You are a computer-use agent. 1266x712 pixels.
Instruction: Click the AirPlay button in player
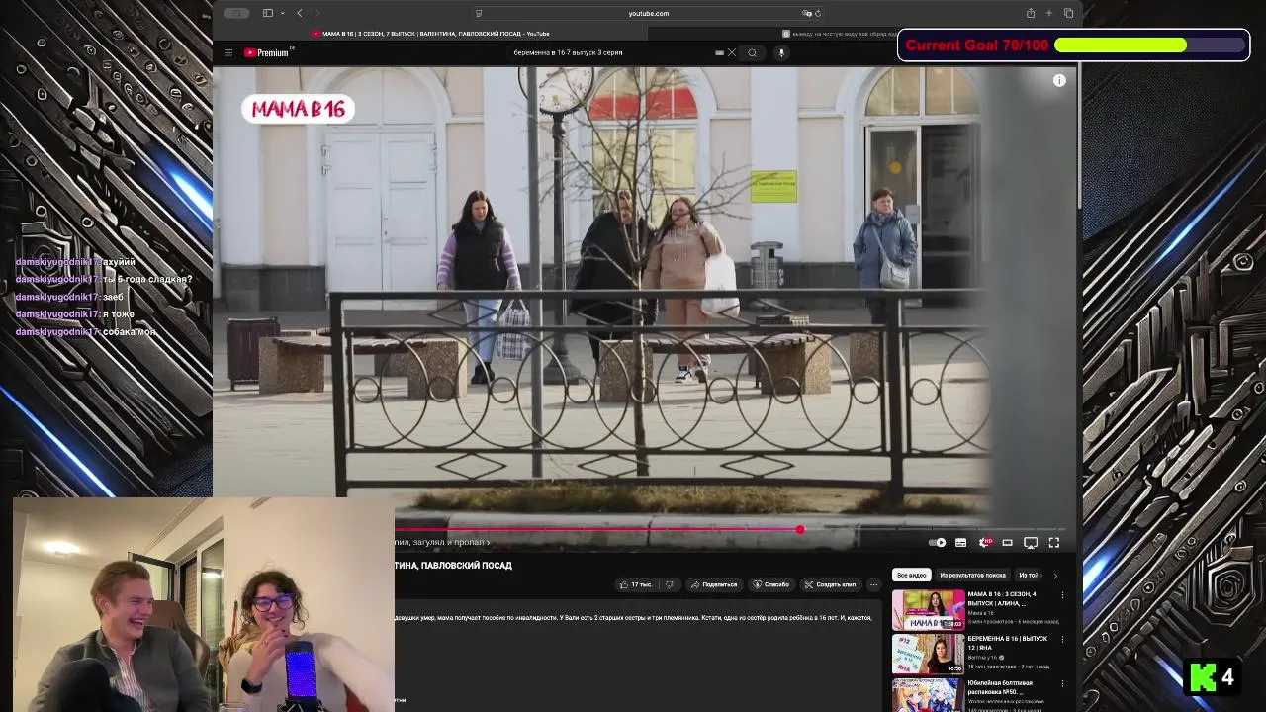[x=1031, y=542]
